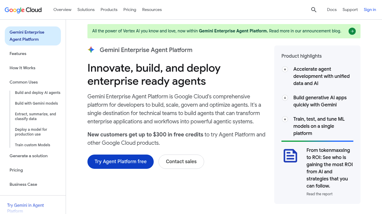Click Try Agent Platform free button

click(121, 162)
